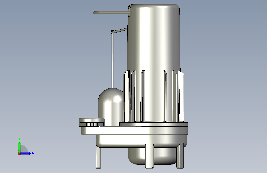Select the thin vertical float rod
Screen dimensions: 267x173
point(112,60)
